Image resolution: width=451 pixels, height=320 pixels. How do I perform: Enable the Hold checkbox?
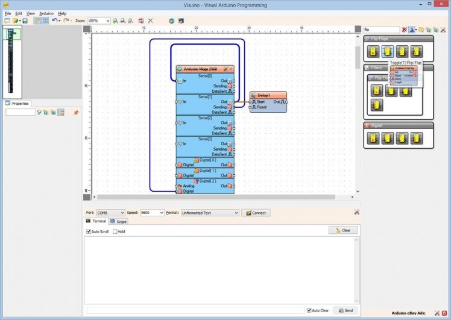click(115, 231)
